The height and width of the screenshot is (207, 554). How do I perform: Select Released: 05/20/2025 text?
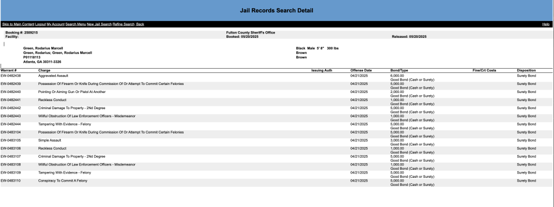[x=409, y=37]
